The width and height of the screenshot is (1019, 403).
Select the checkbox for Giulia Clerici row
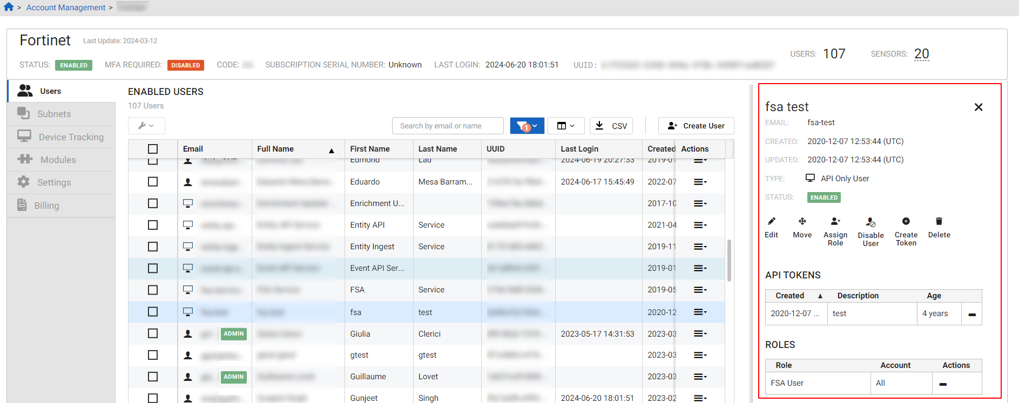[x=153, y=333]
